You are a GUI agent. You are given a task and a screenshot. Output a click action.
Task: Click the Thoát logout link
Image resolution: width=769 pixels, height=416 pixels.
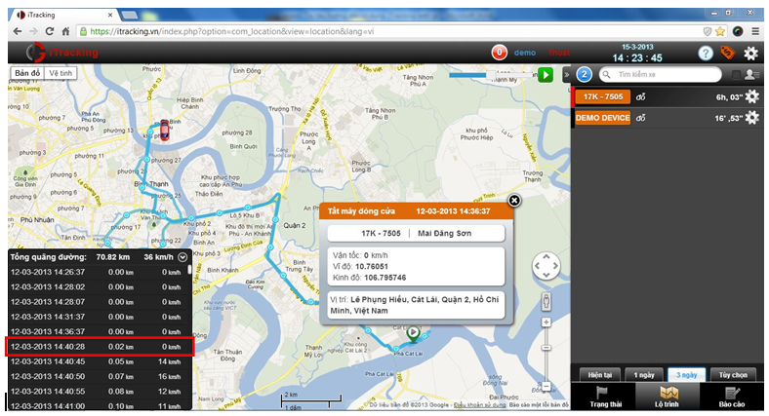(x=559, y=53)
